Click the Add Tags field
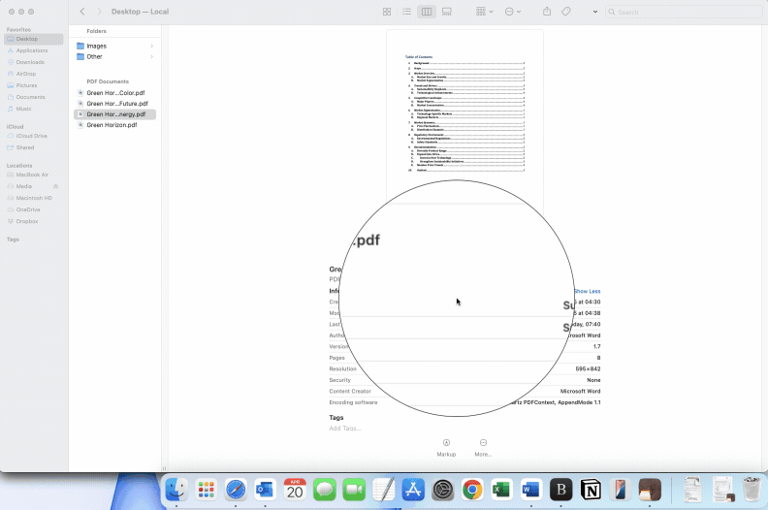Viewport: 768px width, 510px height. [x=345, y=429]
